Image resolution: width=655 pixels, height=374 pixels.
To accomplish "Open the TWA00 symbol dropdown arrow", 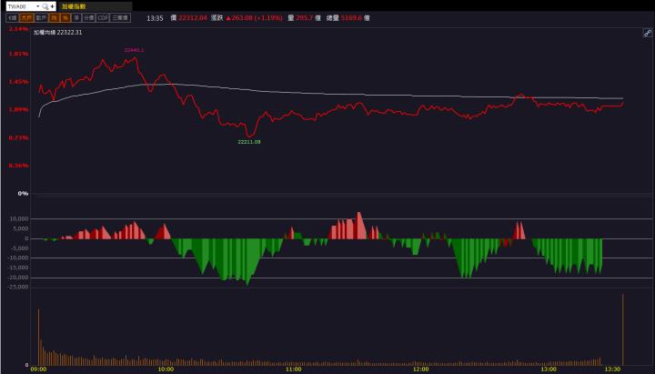I will pos(36,6).
